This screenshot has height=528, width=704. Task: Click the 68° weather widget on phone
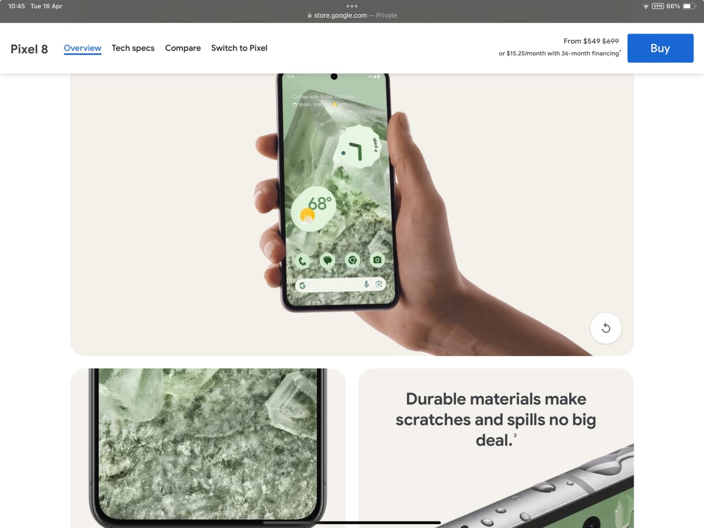pos(314,209)
